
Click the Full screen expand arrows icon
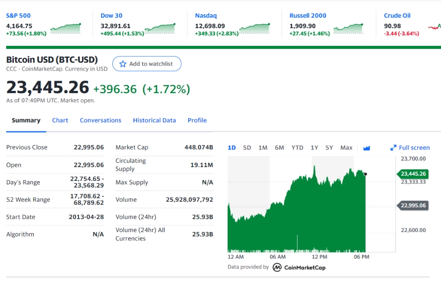pos(393,148)
